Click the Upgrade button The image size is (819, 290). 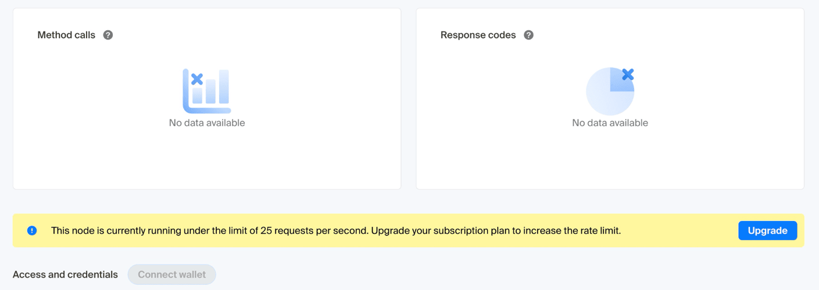(767, 230)
